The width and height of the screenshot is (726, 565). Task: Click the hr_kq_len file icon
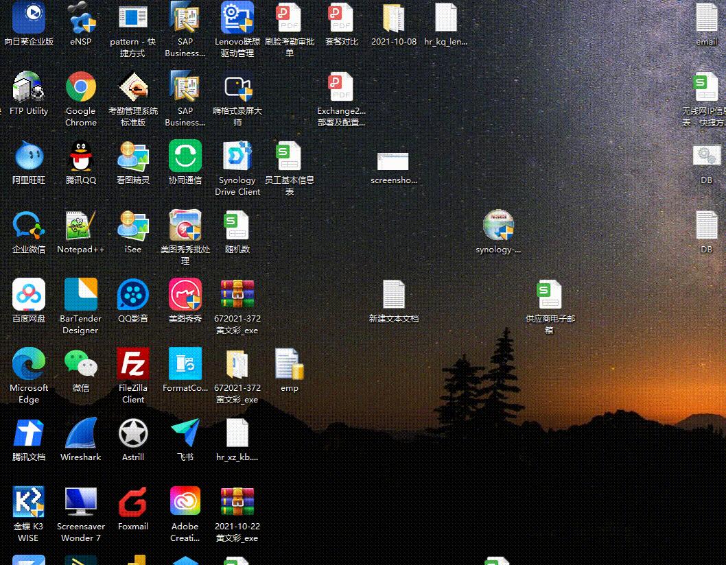click(x=446, y=18)
